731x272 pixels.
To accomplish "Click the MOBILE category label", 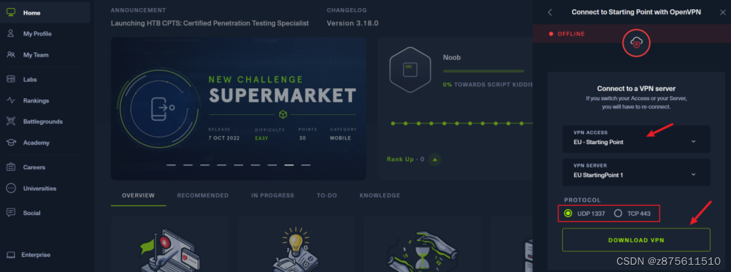I will point(341,138).
